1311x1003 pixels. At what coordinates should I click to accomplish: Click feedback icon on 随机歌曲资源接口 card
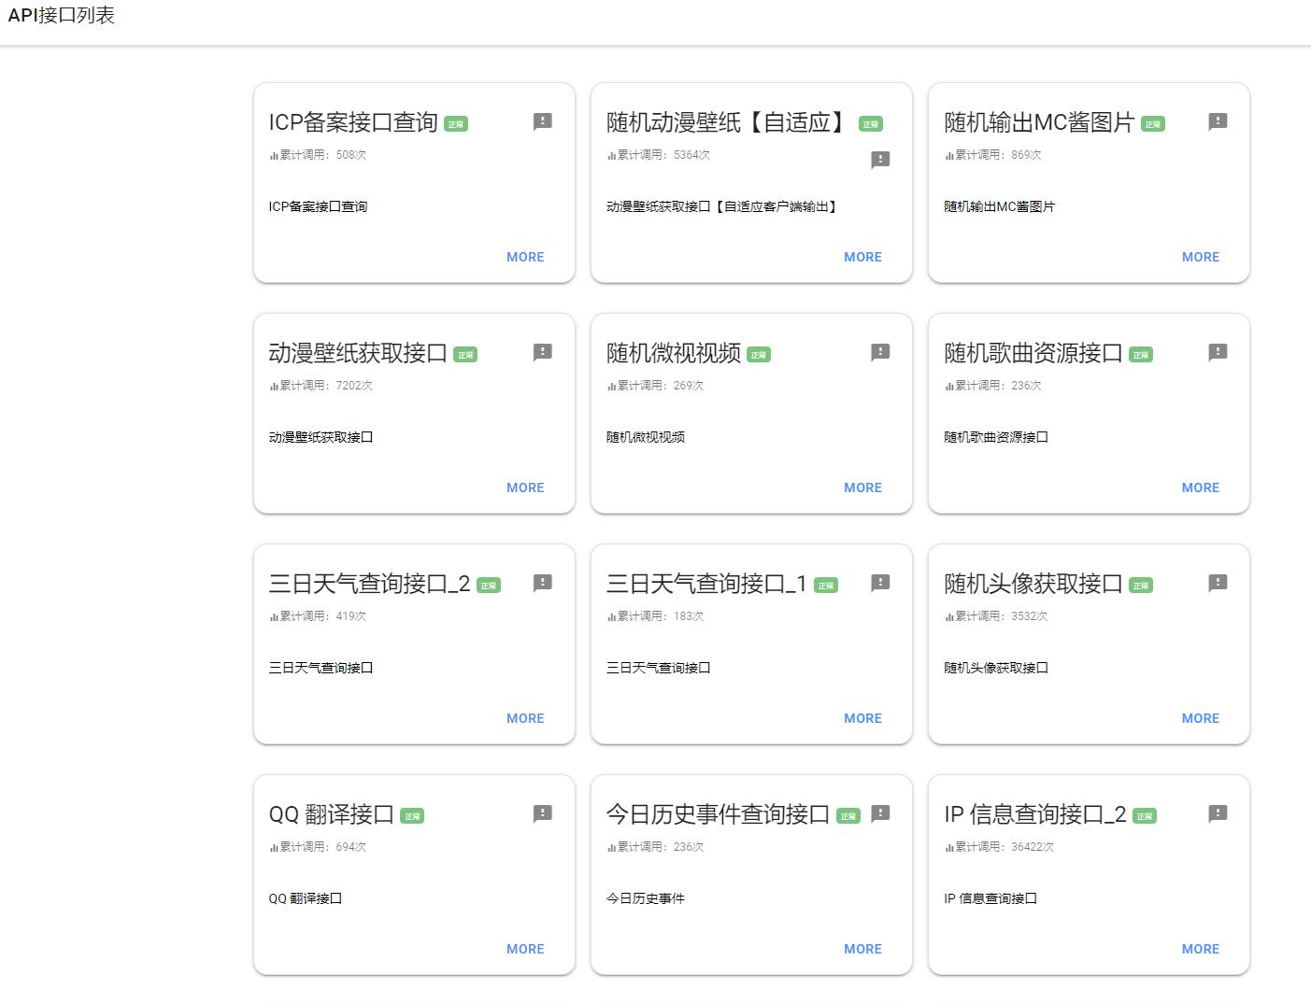[x=1218, y=352]
